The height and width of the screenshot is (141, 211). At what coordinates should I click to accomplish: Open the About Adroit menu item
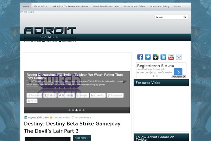(x=41, y=6)
